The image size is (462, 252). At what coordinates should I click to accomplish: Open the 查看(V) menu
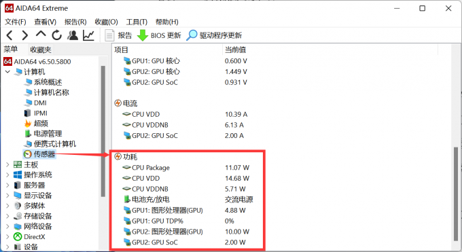coord(45,22)
